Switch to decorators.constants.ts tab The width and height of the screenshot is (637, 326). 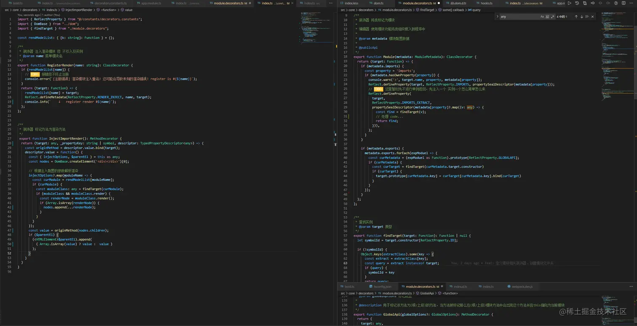tap(110, 3)
